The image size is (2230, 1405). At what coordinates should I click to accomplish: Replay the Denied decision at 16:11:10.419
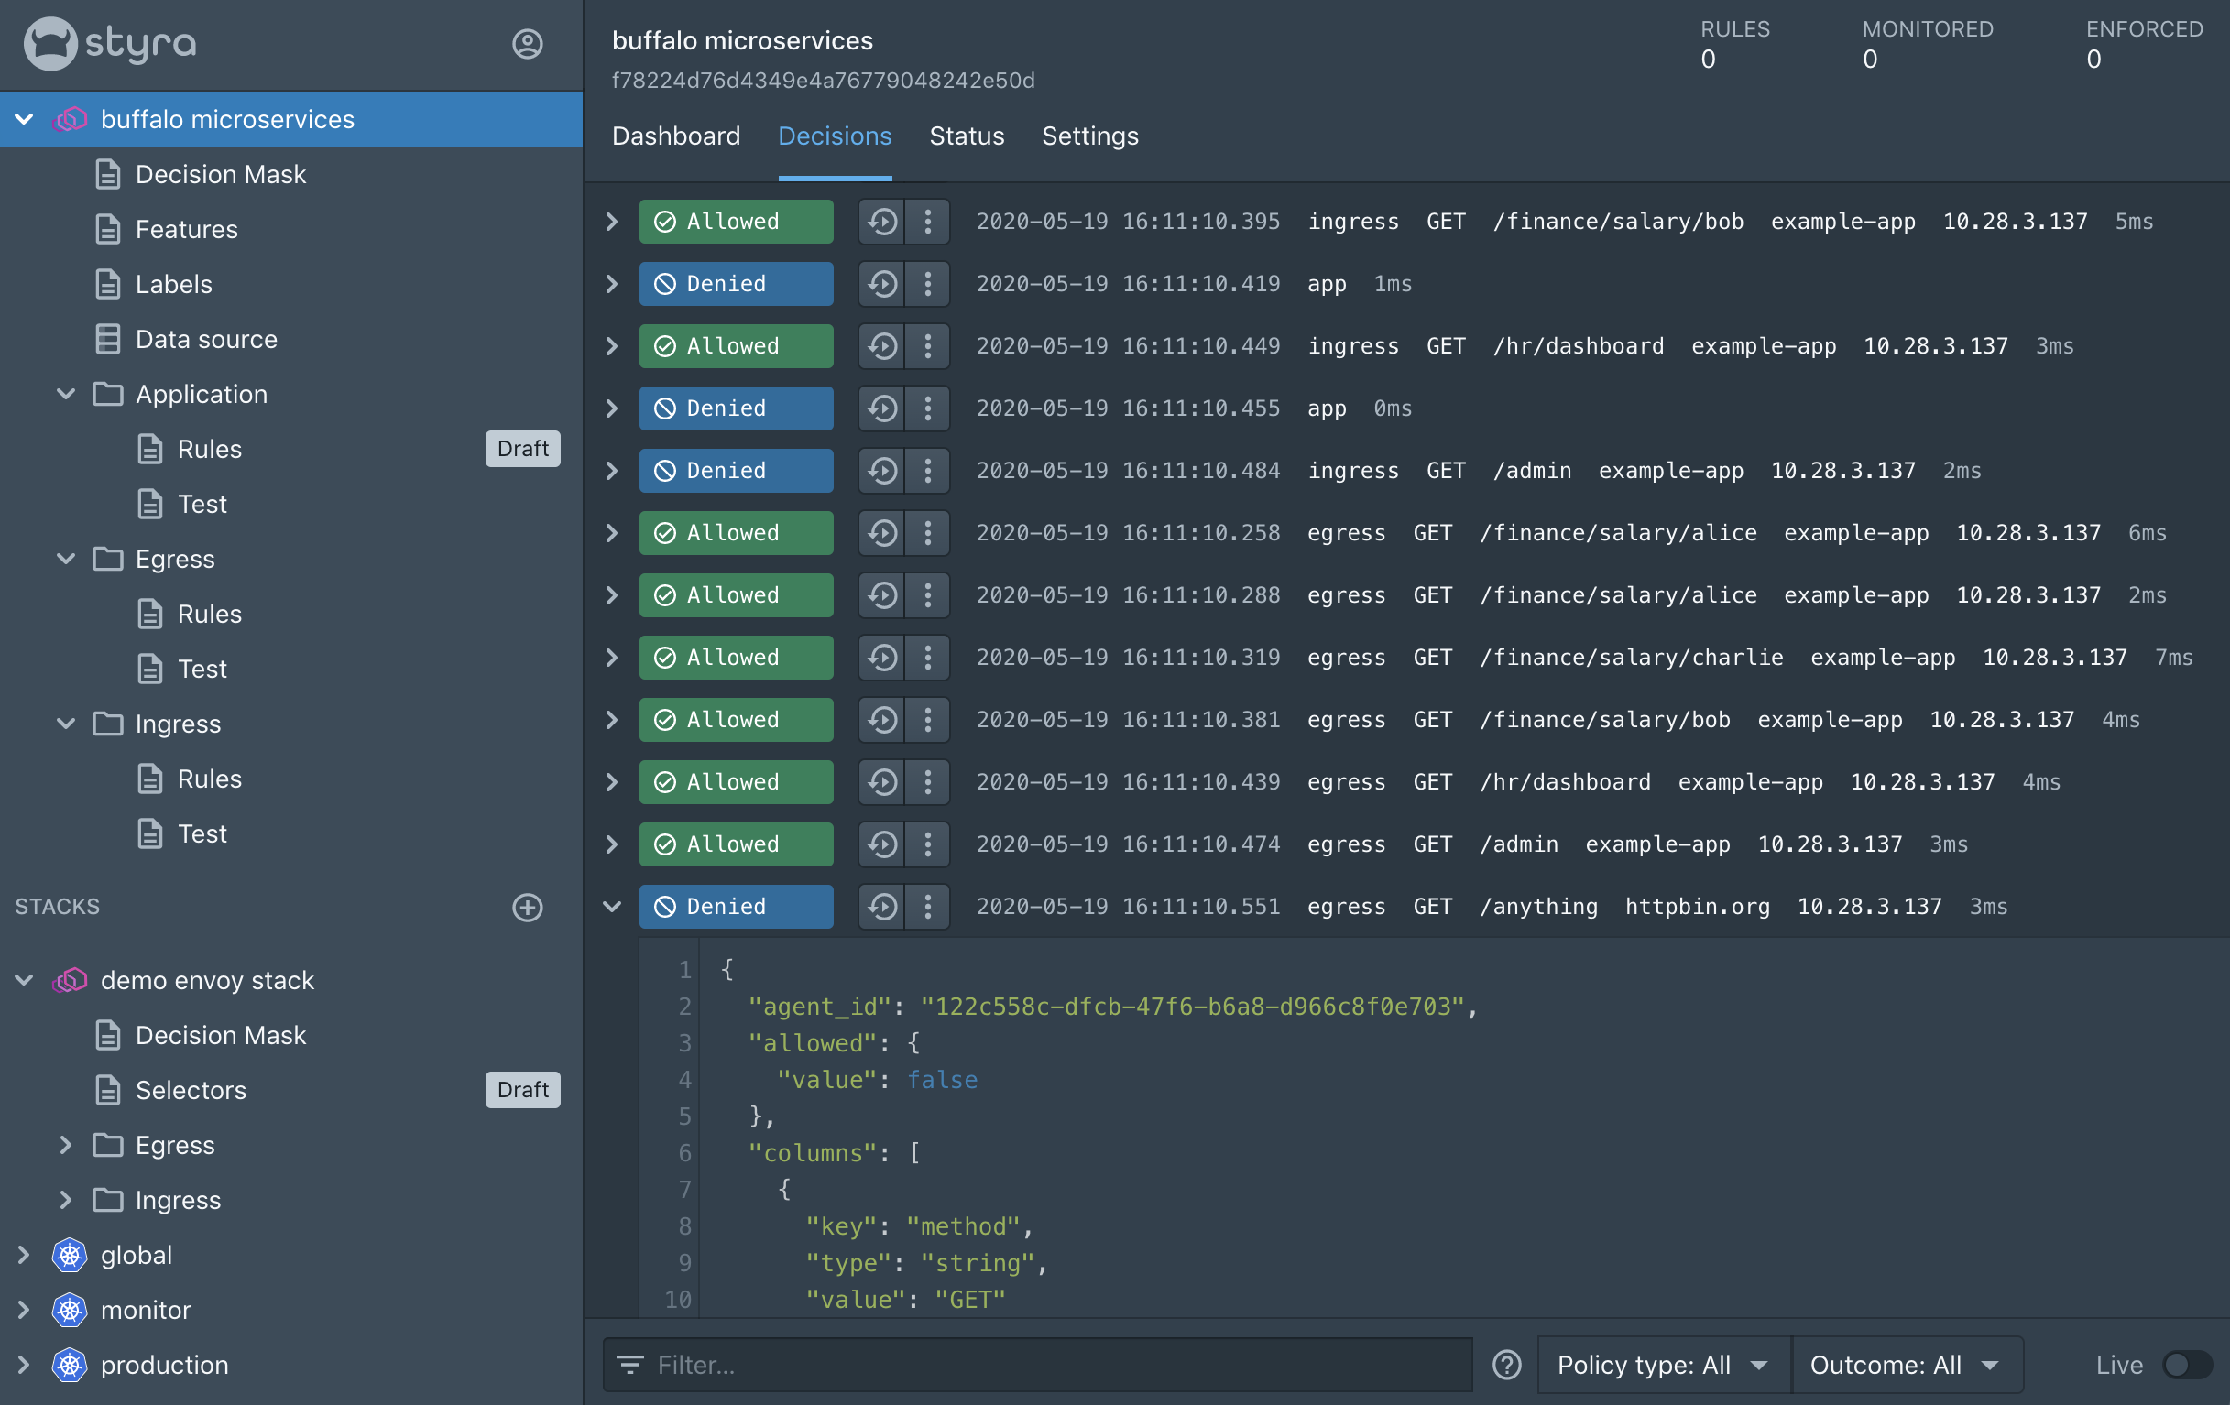pos(881,283)
